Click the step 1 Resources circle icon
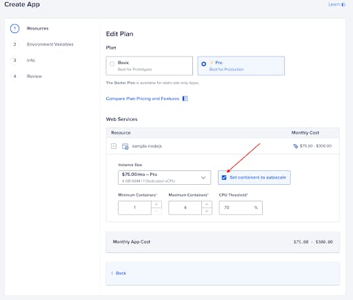 (x=14, y=28)
